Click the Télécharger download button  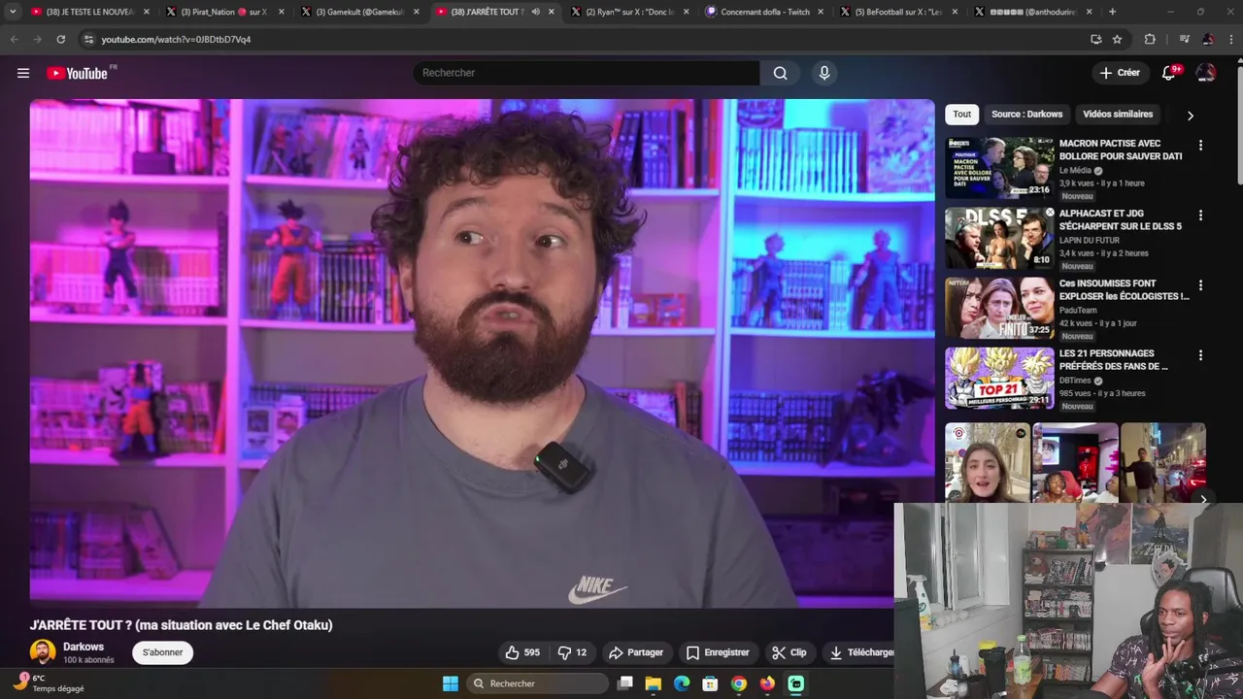[x=857, y=652]
